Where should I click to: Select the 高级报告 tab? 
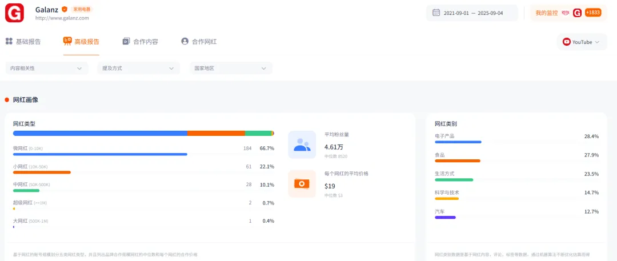click(81, 42)
